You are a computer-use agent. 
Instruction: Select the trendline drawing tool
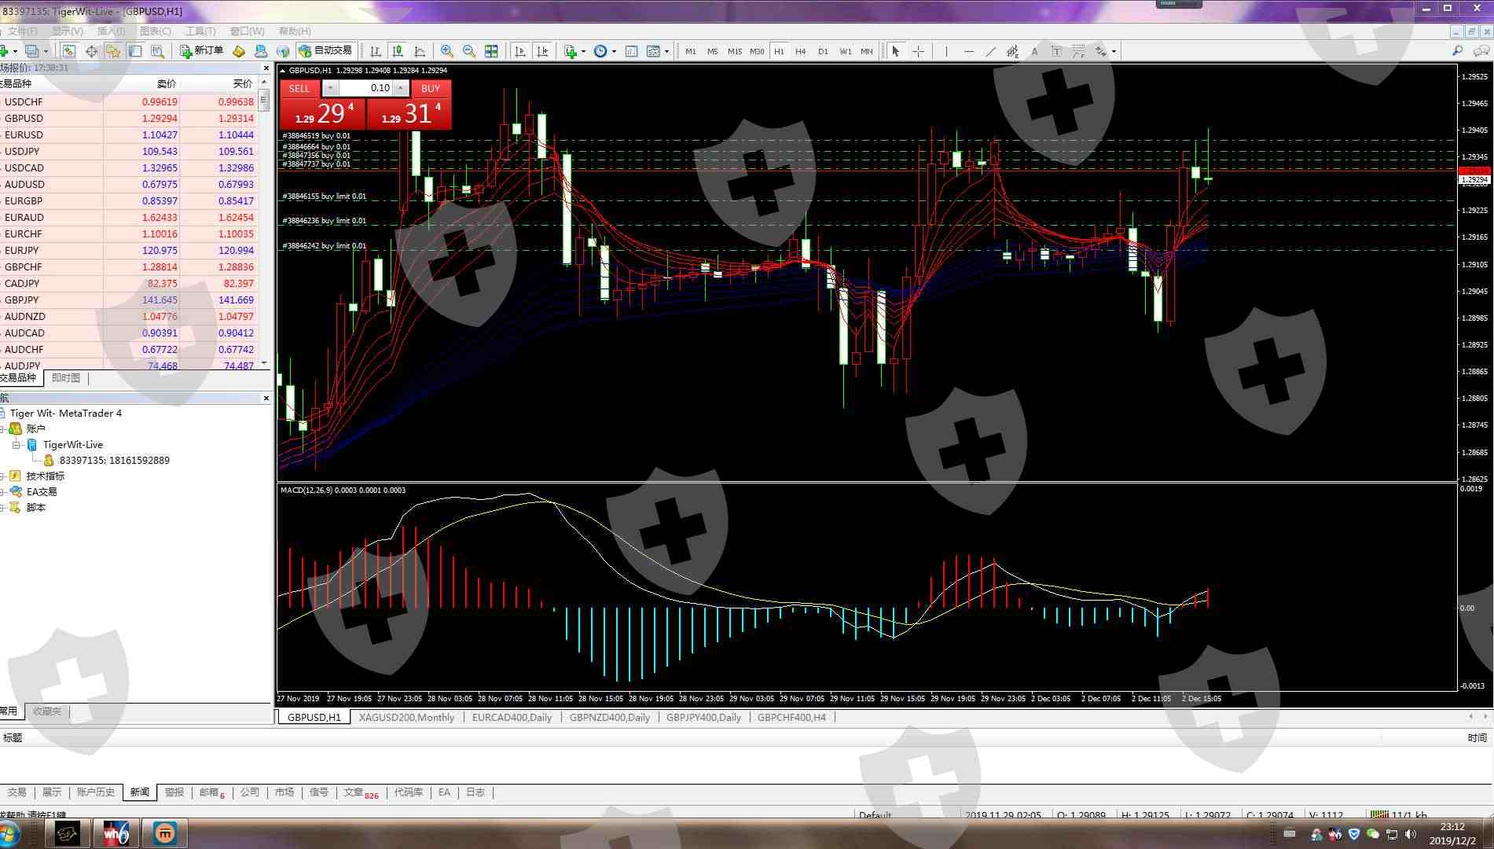tap(990, 51)
